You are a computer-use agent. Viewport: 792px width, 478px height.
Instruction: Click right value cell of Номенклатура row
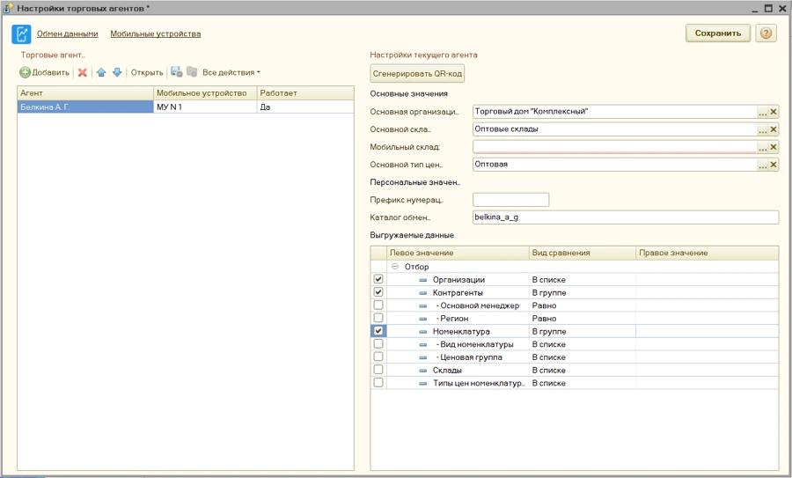[707, 332]
